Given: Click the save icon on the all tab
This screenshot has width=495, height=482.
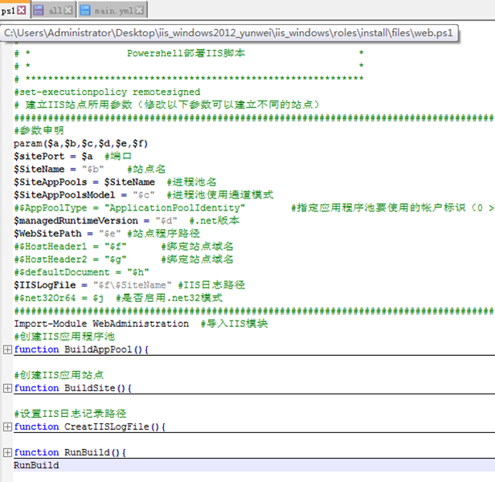Looking at the screenshot, I should (x=39, y=10).
